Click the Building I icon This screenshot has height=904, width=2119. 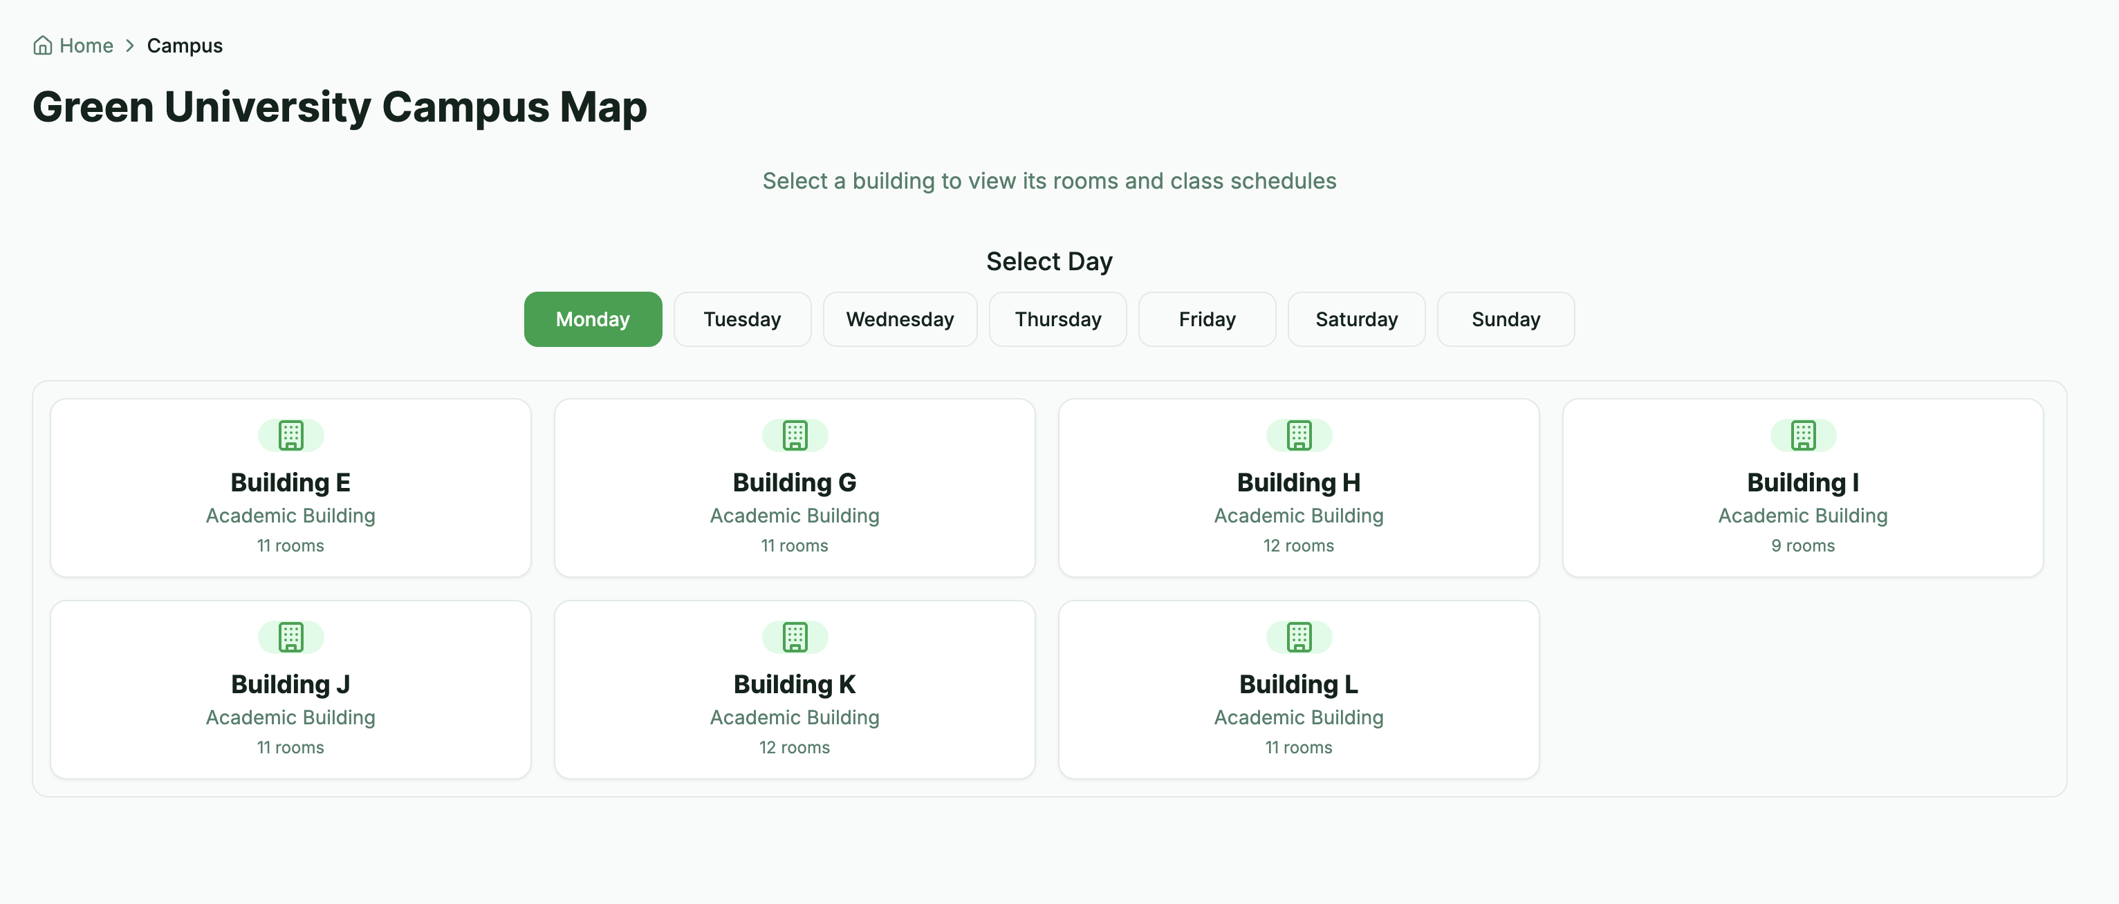coord(1802,435)
